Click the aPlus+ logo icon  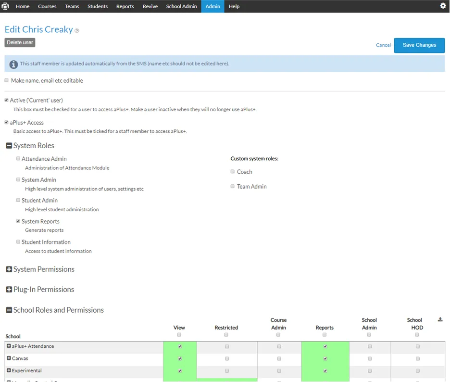coord(5,6)
